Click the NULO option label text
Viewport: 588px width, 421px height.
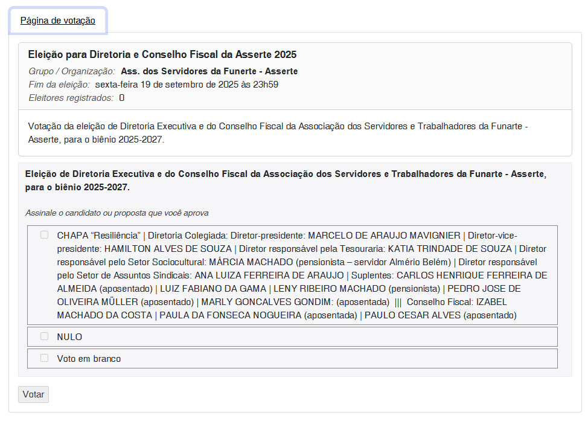(69, 337)
